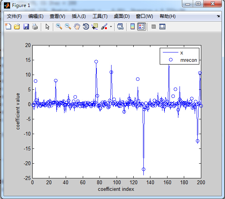Open the 桌面(D) menu
The image size is (225, 199).
[x=122, y=16]
